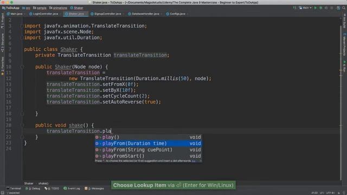Change the LF line separator in the status bar
The image size is (347, 195).
[322, 193]
